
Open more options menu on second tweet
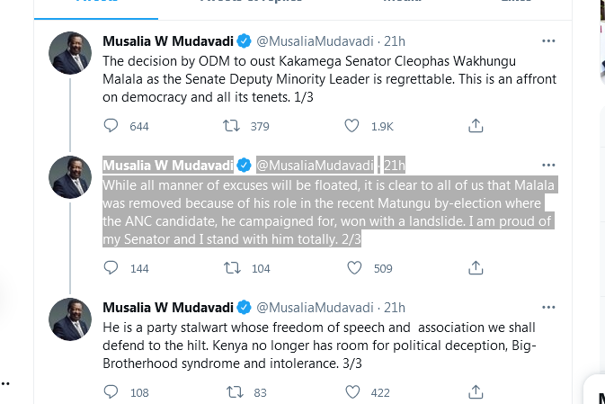(x=547, y=165)
